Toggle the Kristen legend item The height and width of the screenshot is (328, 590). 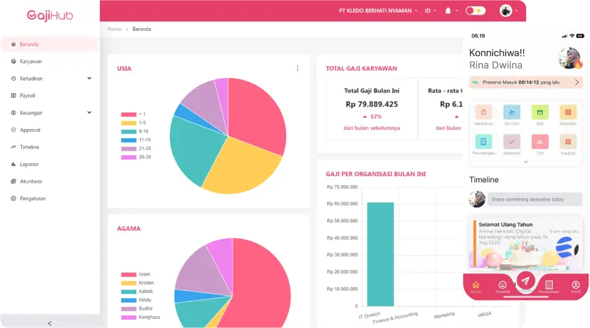pyautogui.click(x=138, y=283)
